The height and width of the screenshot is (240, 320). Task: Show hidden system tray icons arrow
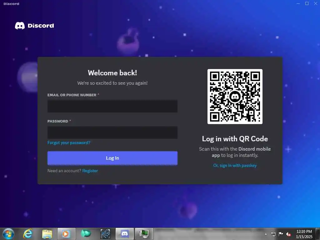pyautogui.click(x=266, y=234)
